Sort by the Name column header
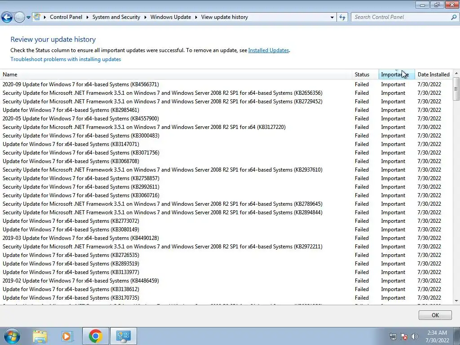This screenshot has width=460, height=345. click(x=176, y=75)
